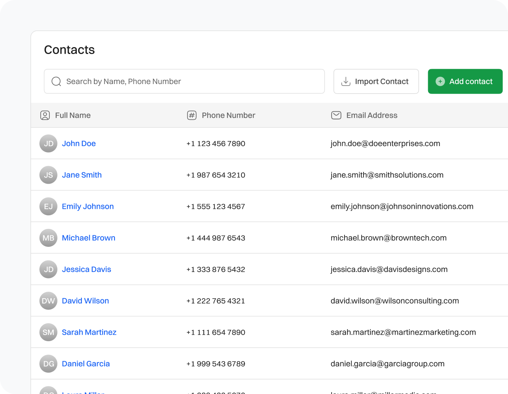
Task: Click the person icon beside Full Name
Action: click(x=45, y=115)
